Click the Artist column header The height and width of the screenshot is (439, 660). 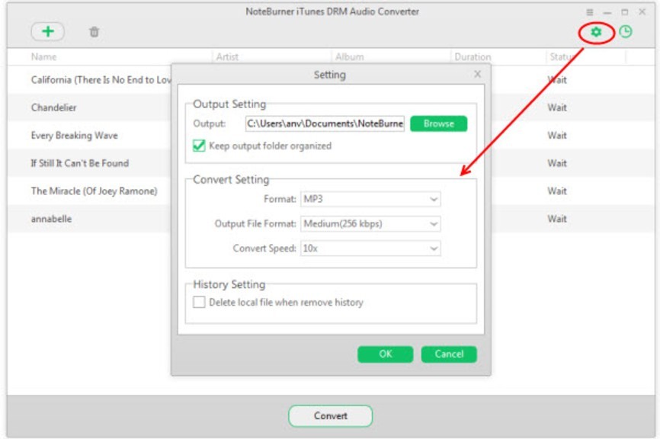point(227,57)
